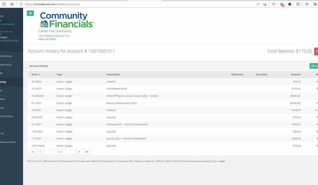Jump to the last page of account history
318x185 pixels.
click(x=87, y=152)
